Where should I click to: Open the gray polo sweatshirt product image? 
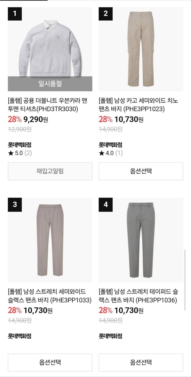pyautogui.click(x=50, y=49)
